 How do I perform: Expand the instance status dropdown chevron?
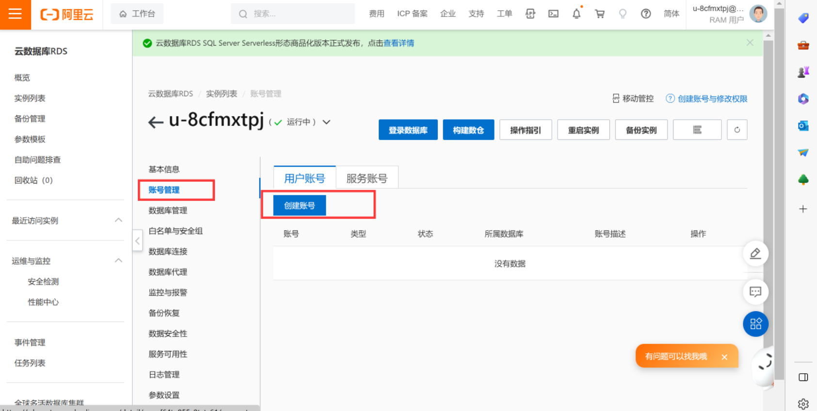click(327, 122)
